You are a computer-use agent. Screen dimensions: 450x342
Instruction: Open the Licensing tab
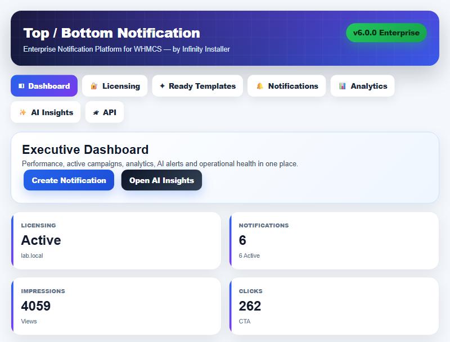pyautogui.click(x=115, y=86)
